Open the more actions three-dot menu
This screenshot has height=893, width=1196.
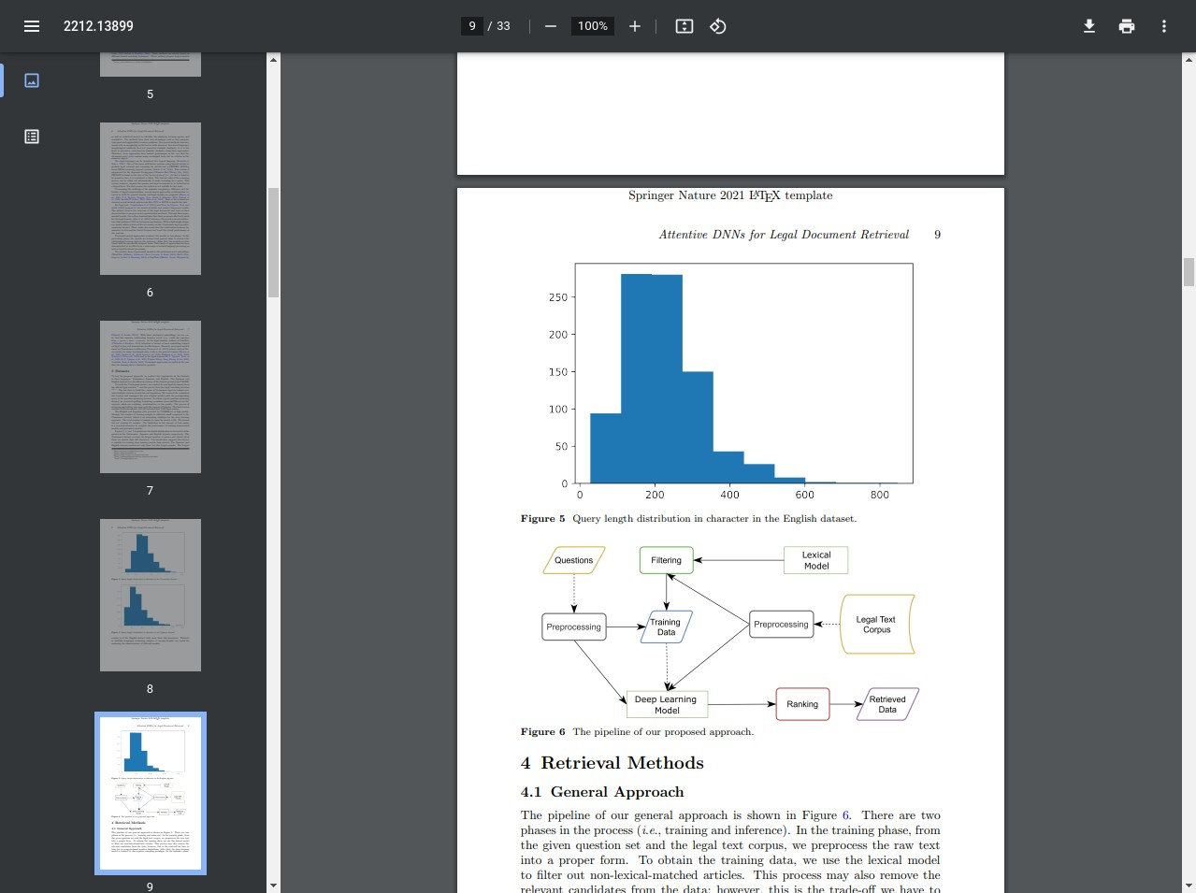[1164, 26]
